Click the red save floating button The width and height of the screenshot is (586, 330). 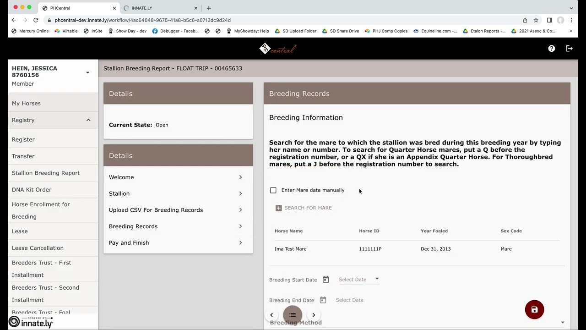534,310
